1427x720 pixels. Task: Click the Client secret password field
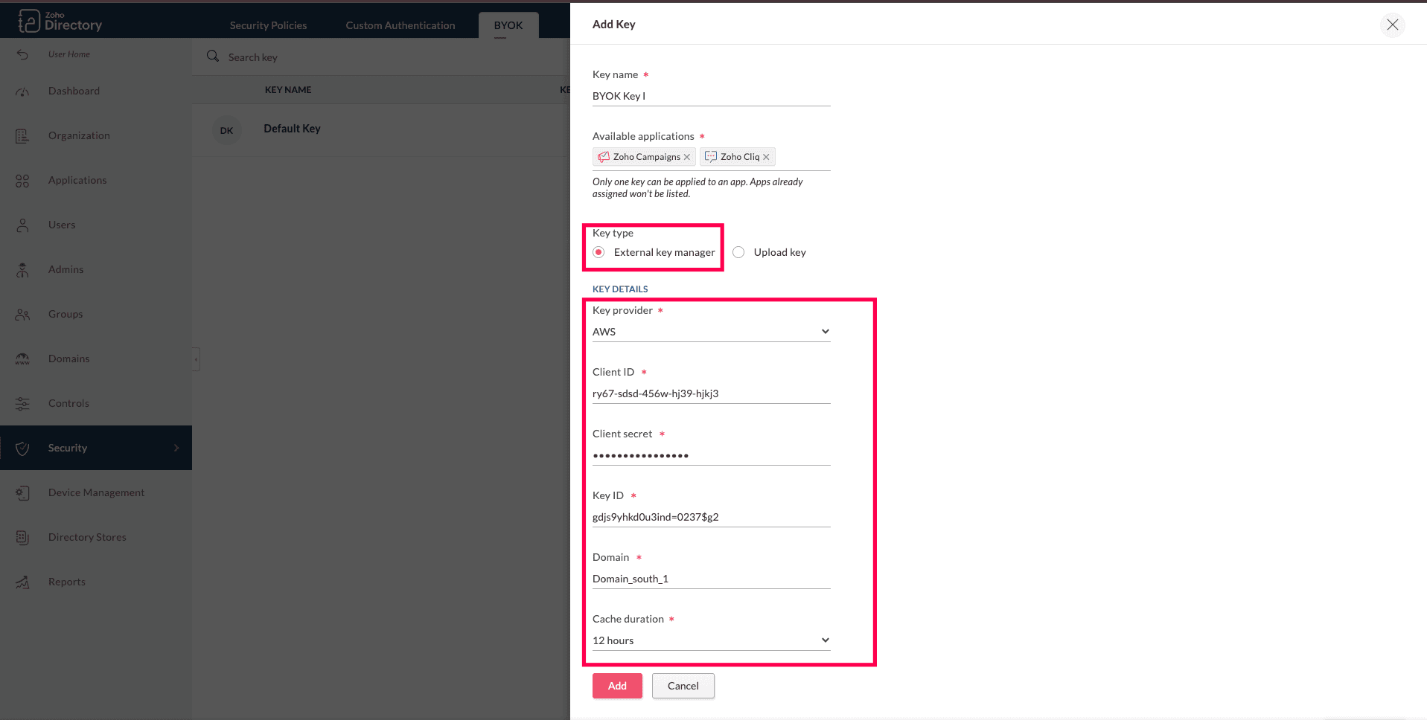711,455
